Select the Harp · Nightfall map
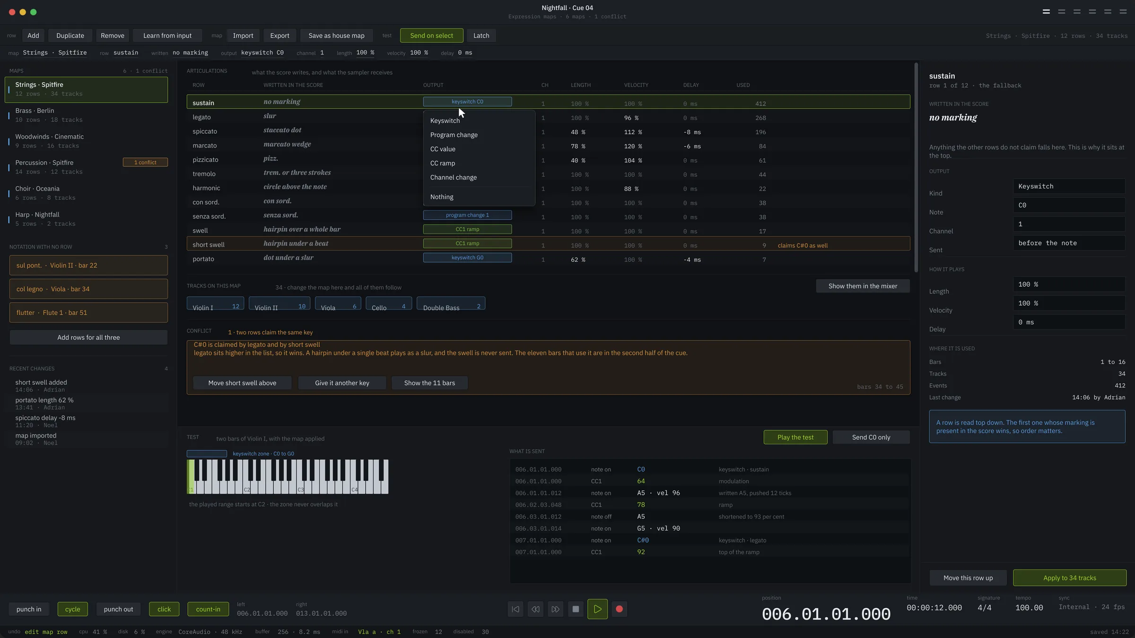 click(86, 219)
